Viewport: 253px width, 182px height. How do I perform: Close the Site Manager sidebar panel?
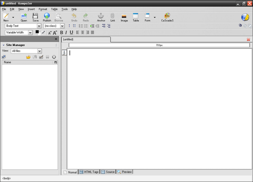[56, 39]
